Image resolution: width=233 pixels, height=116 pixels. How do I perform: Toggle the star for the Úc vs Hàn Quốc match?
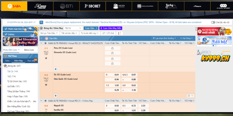46,86
